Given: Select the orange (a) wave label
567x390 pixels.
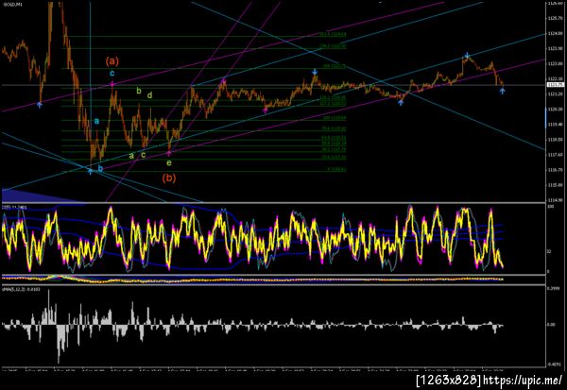Looking at the screenshot, I should point(112,61).
